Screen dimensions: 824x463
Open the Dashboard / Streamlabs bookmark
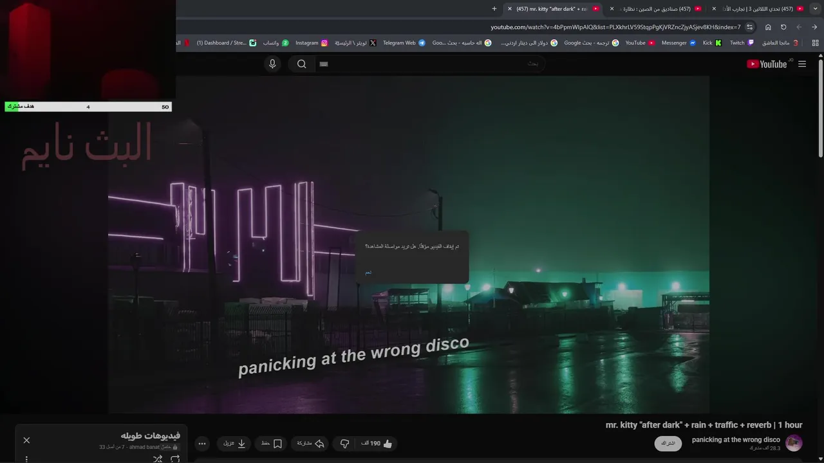[226, 43]
